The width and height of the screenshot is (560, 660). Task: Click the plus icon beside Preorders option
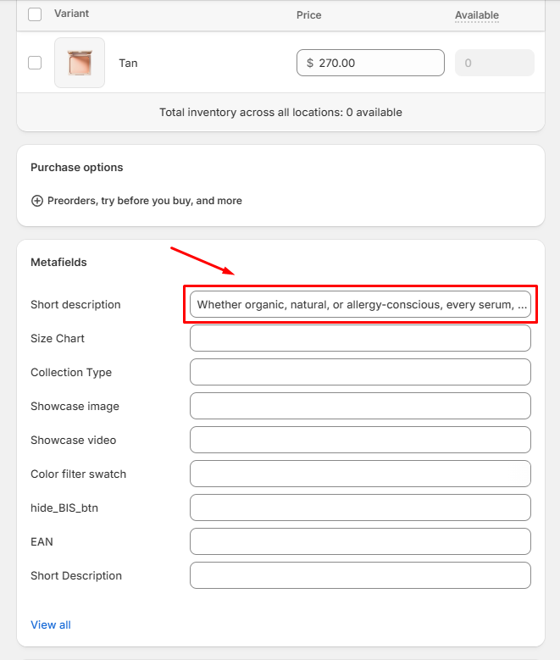pos(36,201)
